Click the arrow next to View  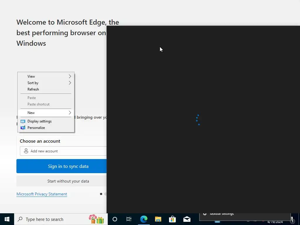[x=70, y=76]
